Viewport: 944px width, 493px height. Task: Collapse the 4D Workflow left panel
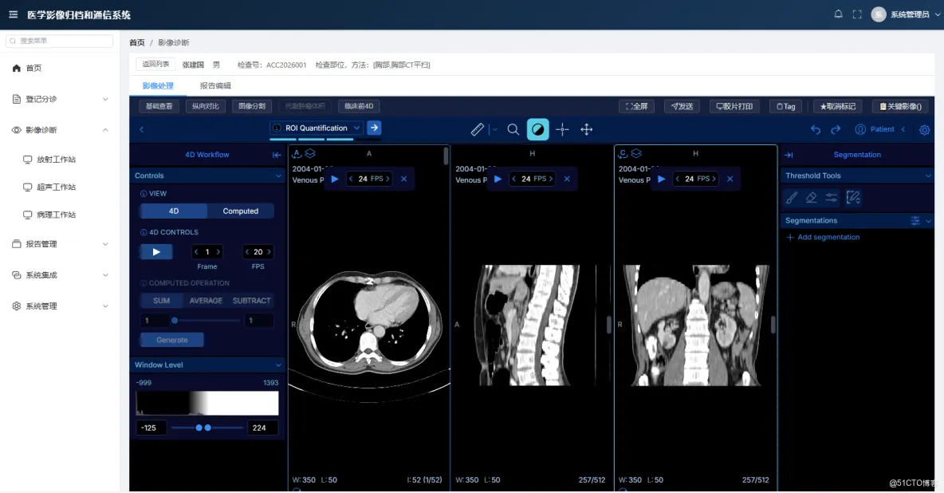[x=277, y=155]
